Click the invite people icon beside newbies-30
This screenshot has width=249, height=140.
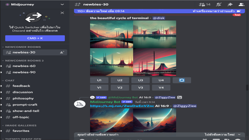tap(62, 52)
